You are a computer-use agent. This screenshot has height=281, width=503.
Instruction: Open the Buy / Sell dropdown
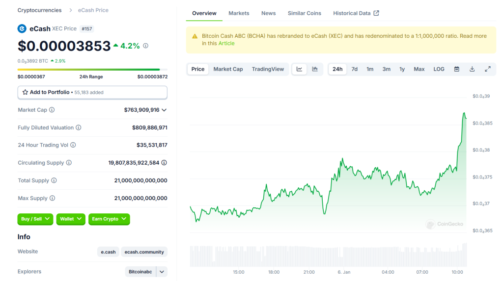(35, 219)
